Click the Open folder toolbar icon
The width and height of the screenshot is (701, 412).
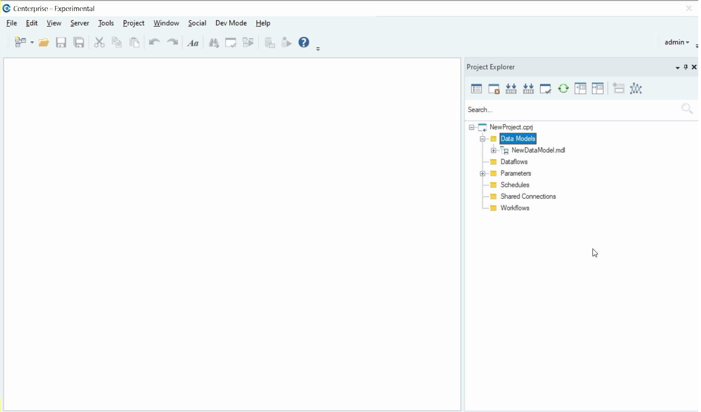(44, 43)
